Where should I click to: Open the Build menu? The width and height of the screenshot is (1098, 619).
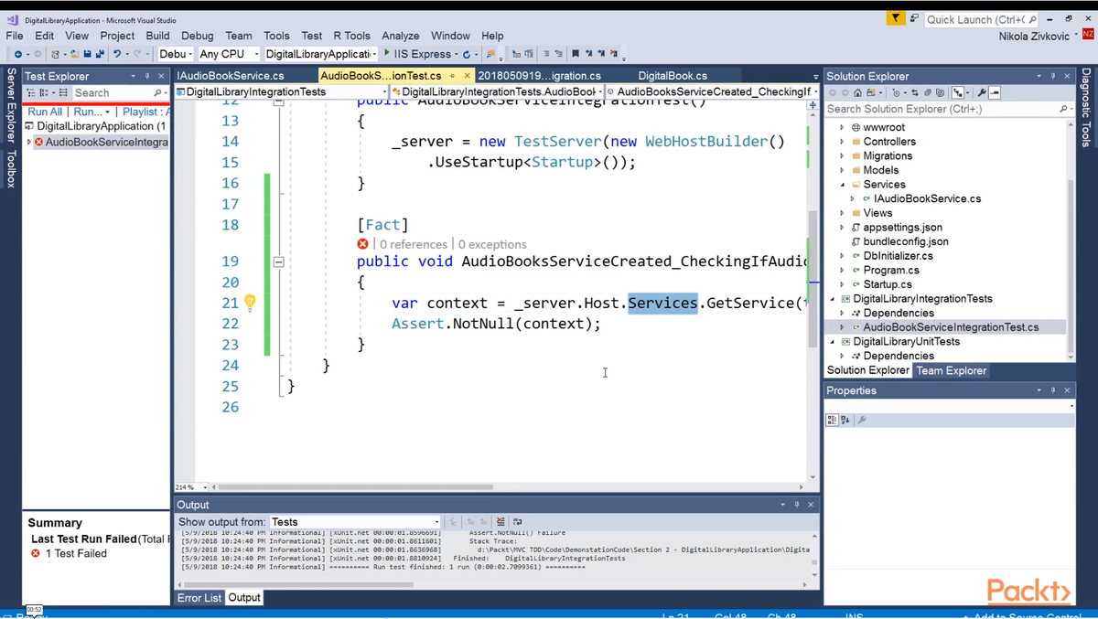coord(157,36)
